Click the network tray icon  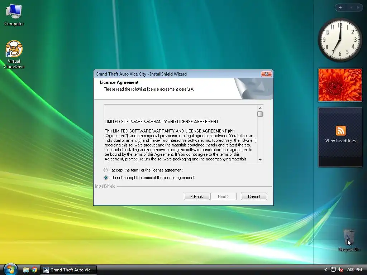click(x=333, y=270)
